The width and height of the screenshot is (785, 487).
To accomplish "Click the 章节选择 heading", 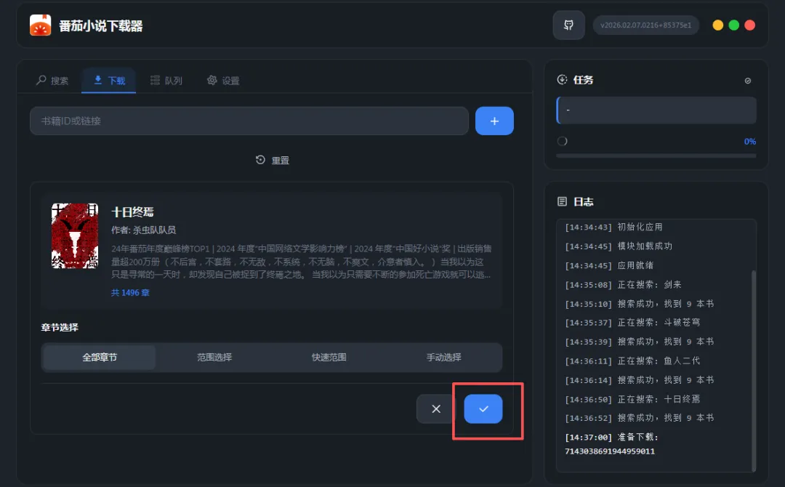I will 60,327.
